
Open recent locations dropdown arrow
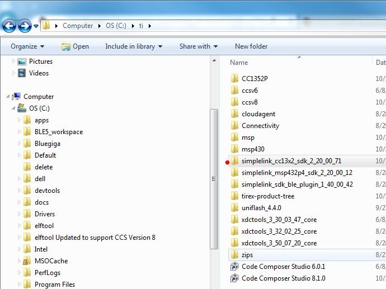click(36, 26)
